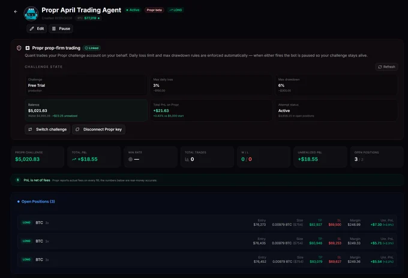Click the grey dot icon under Win Rate
Screen dimensions: 408x278
130,159
